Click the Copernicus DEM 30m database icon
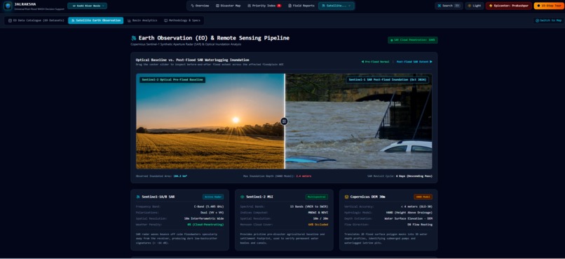 pyautogui.click(x=346, y=197)
